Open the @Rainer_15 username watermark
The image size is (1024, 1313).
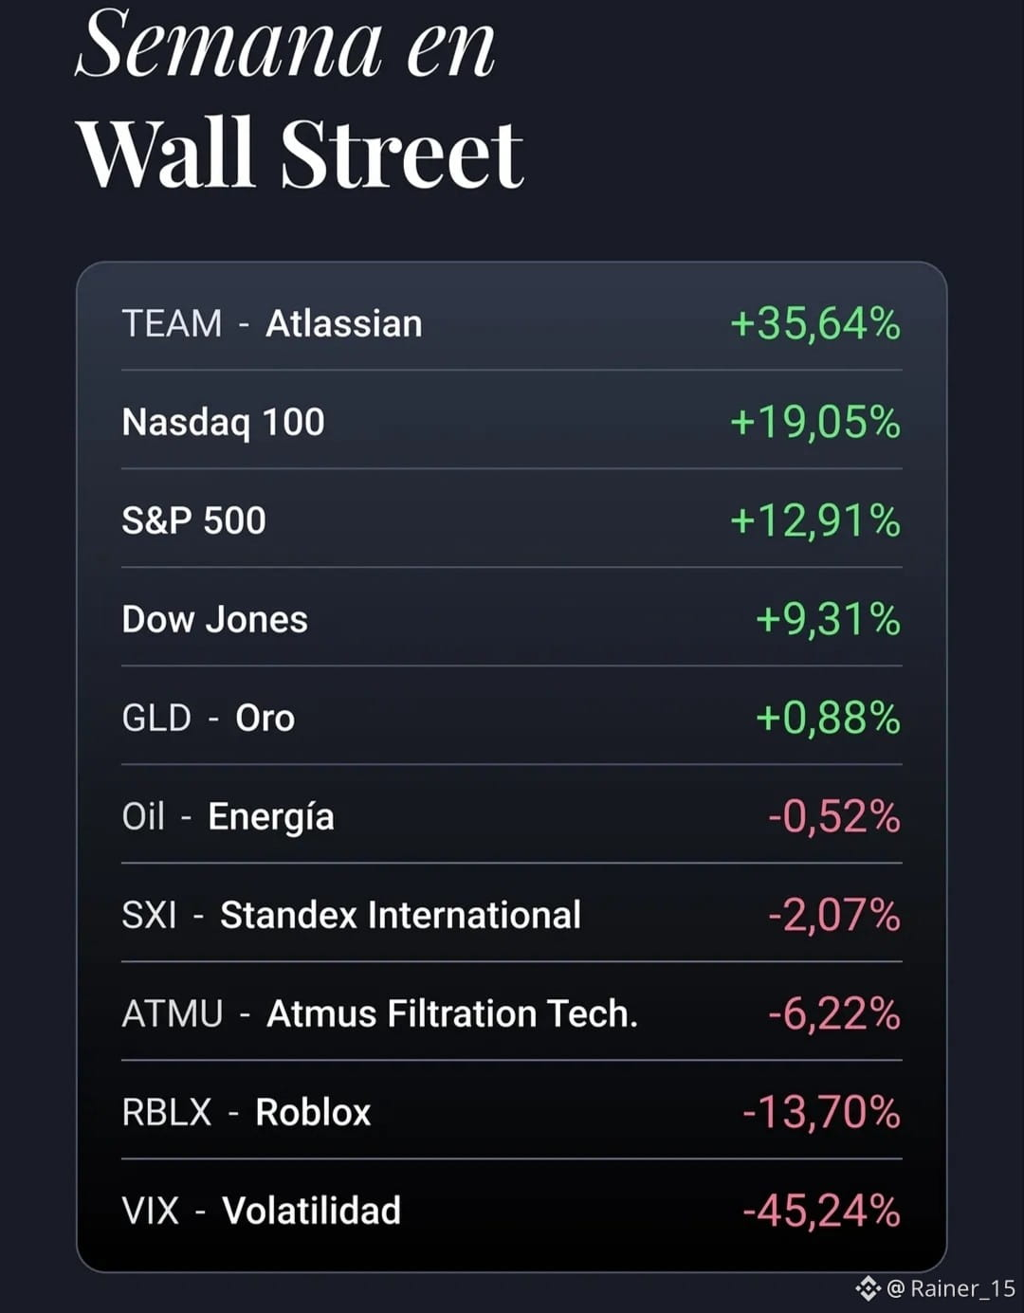951,1288
